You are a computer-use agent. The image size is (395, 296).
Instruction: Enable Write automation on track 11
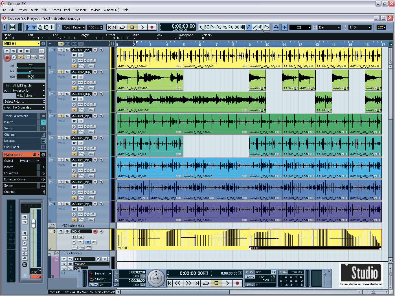pos(81,209)
